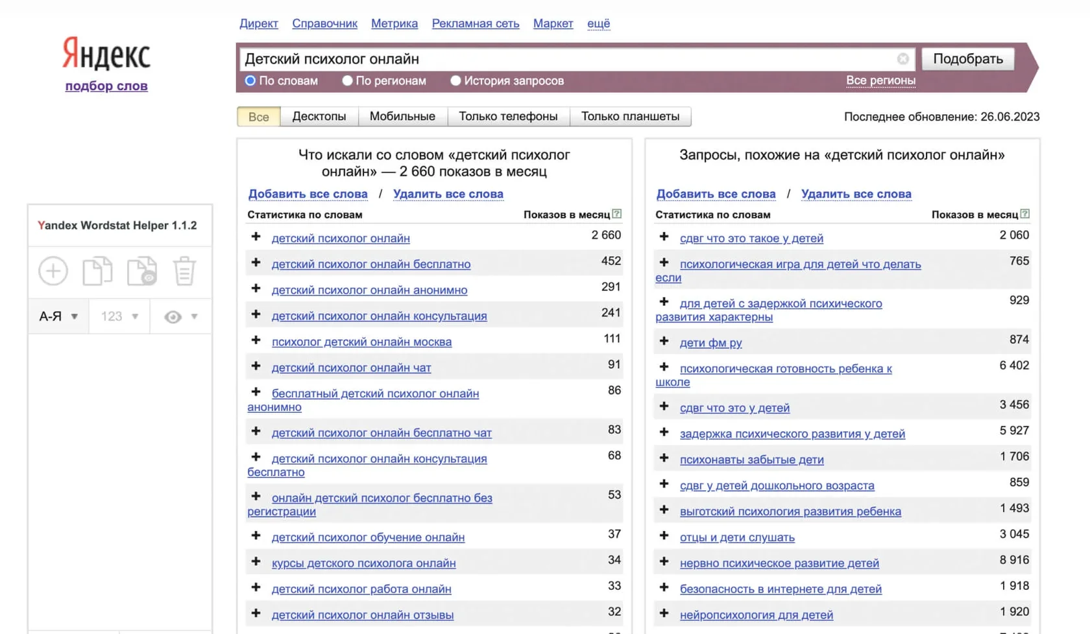
Task: Open the 'Маркет' top menu link
Action: pos(553,23)
